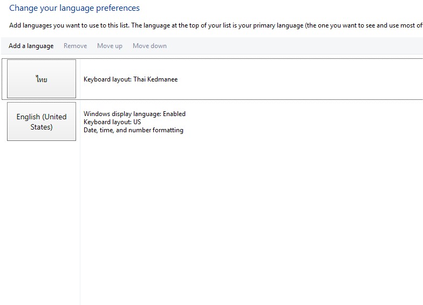Click Add a language in toolbar
Image resolution: width=423 pixels, height=305 pixels.
click(x=31, y=46)
